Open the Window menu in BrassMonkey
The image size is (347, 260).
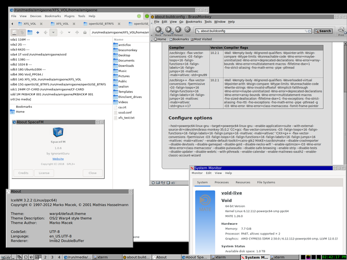coord(220,22)
